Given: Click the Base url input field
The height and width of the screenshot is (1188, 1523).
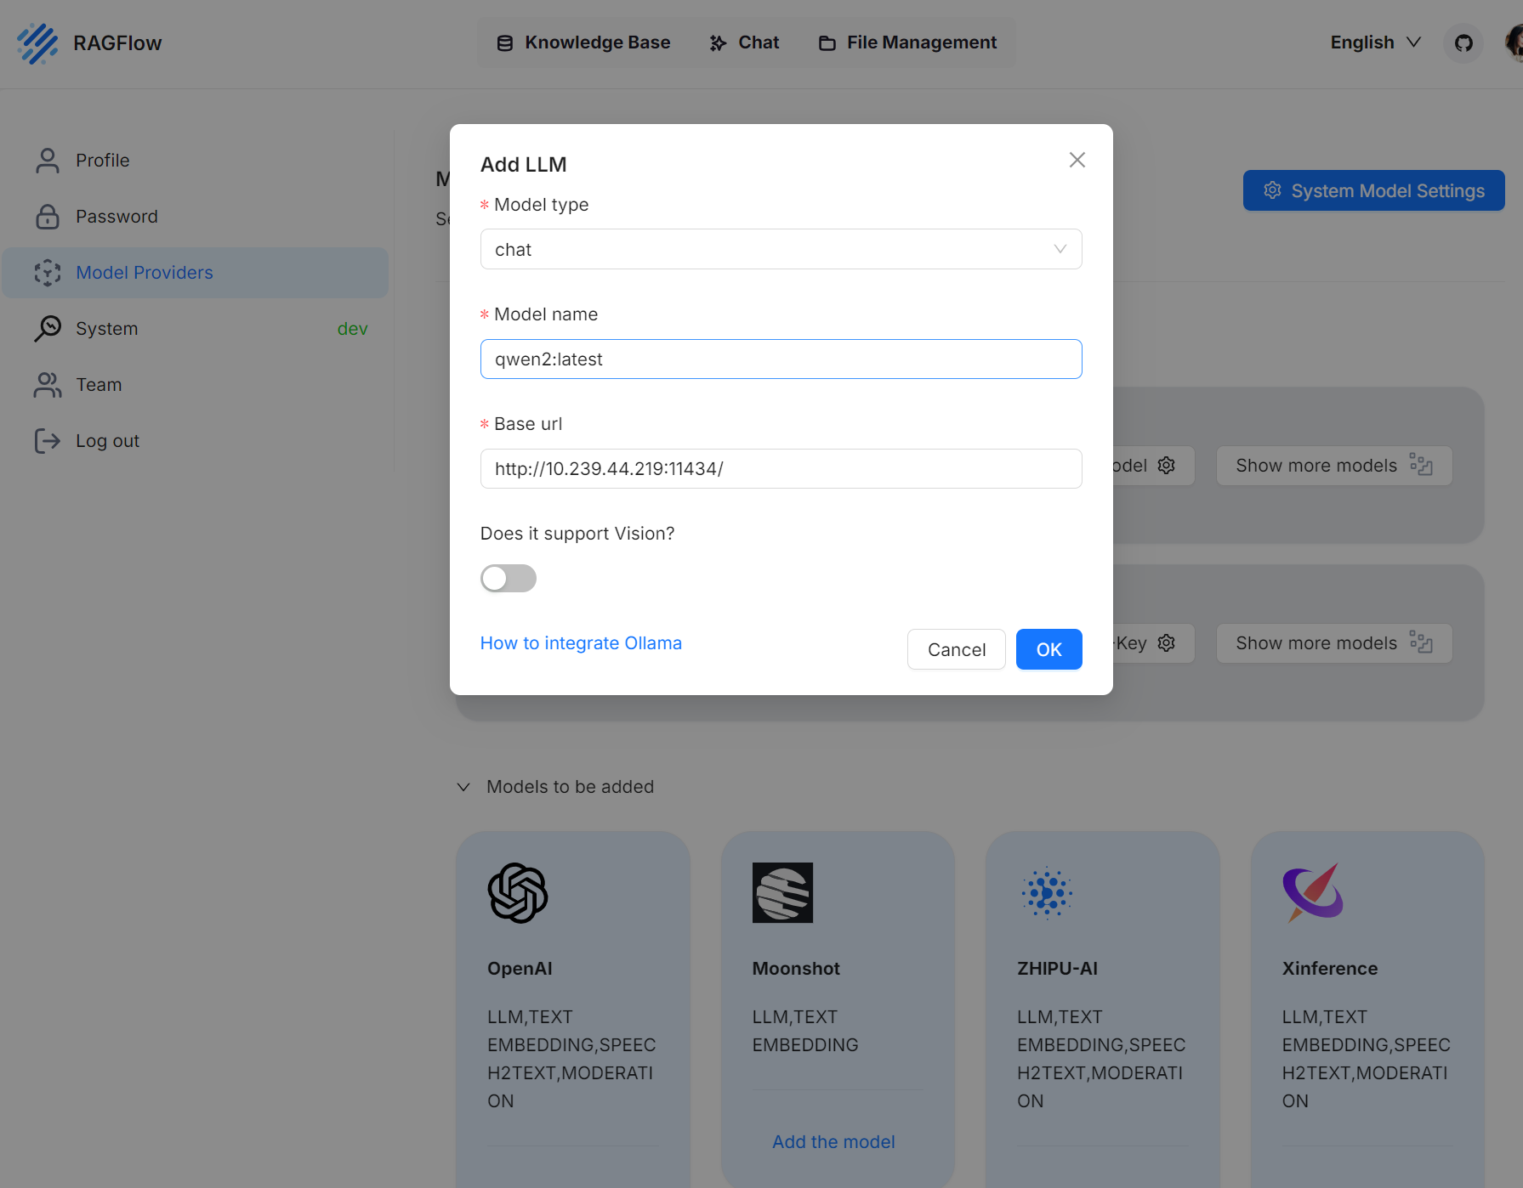Looking at the screenshot, I should pyautogui.click(x=781, y=468).
